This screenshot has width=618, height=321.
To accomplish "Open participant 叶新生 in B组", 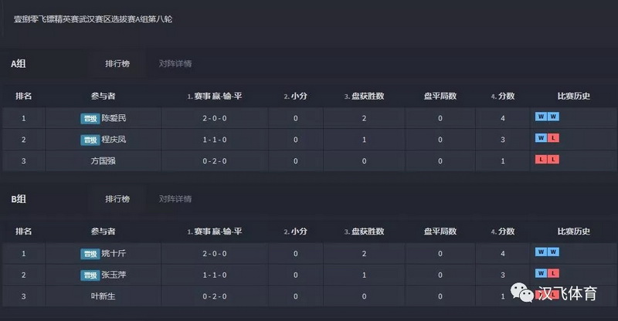I will (x=103, y=296).
